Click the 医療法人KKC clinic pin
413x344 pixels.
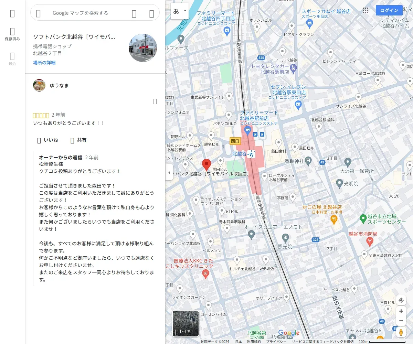pos(206,274)
